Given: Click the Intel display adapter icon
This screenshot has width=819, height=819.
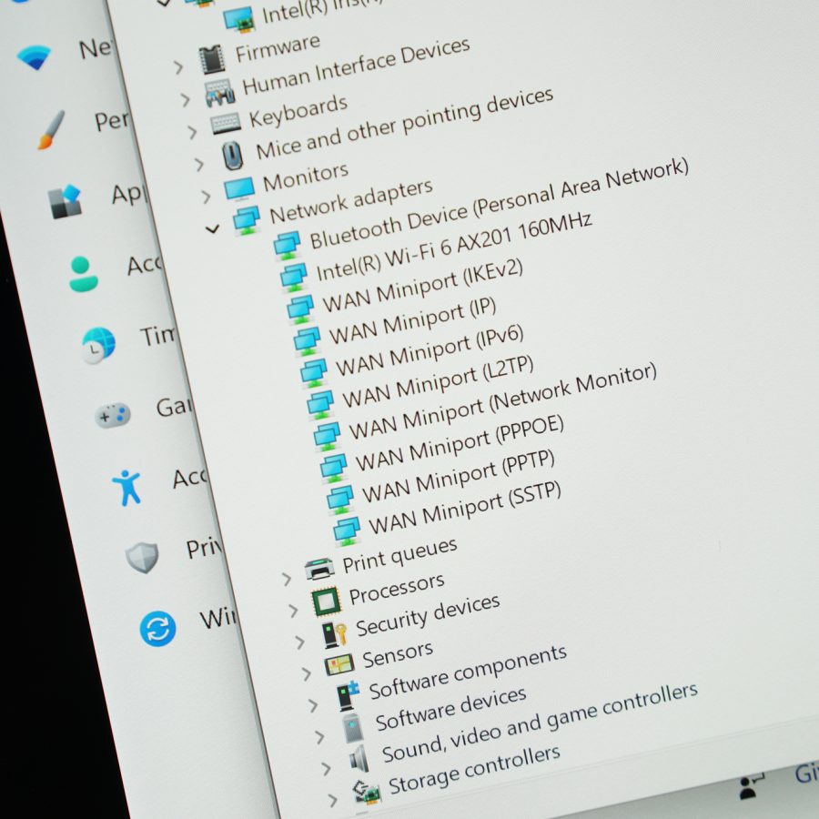Looking at the screenshot, I should (x=238, y=19).
